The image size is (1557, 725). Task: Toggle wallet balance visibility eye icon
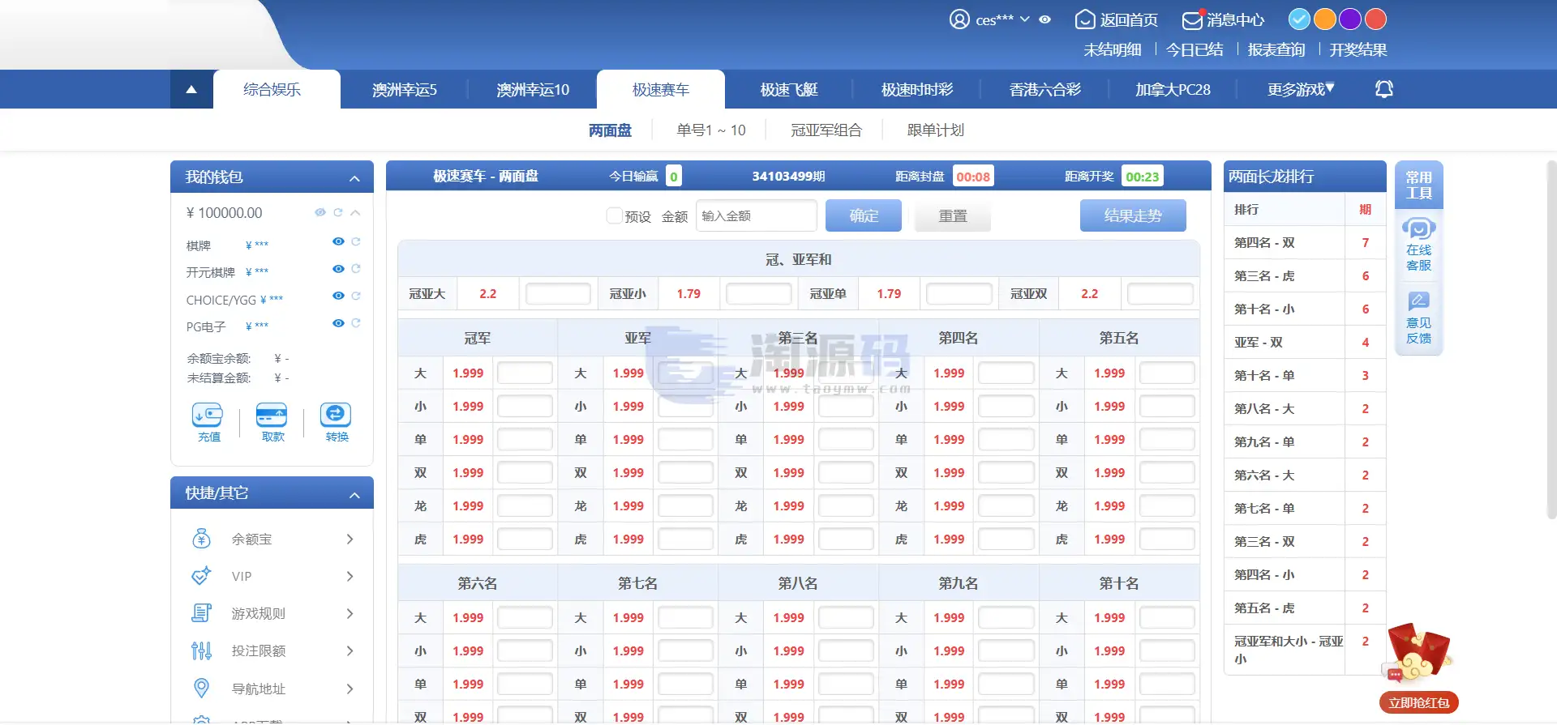[320, 212]
